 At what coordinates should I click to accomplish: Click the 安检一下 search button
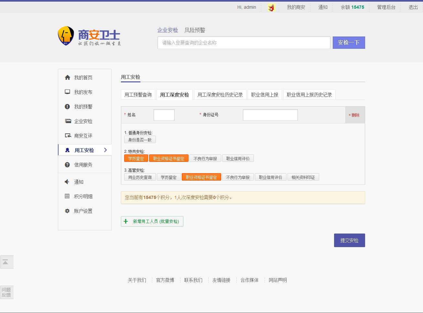coord(349,43)
